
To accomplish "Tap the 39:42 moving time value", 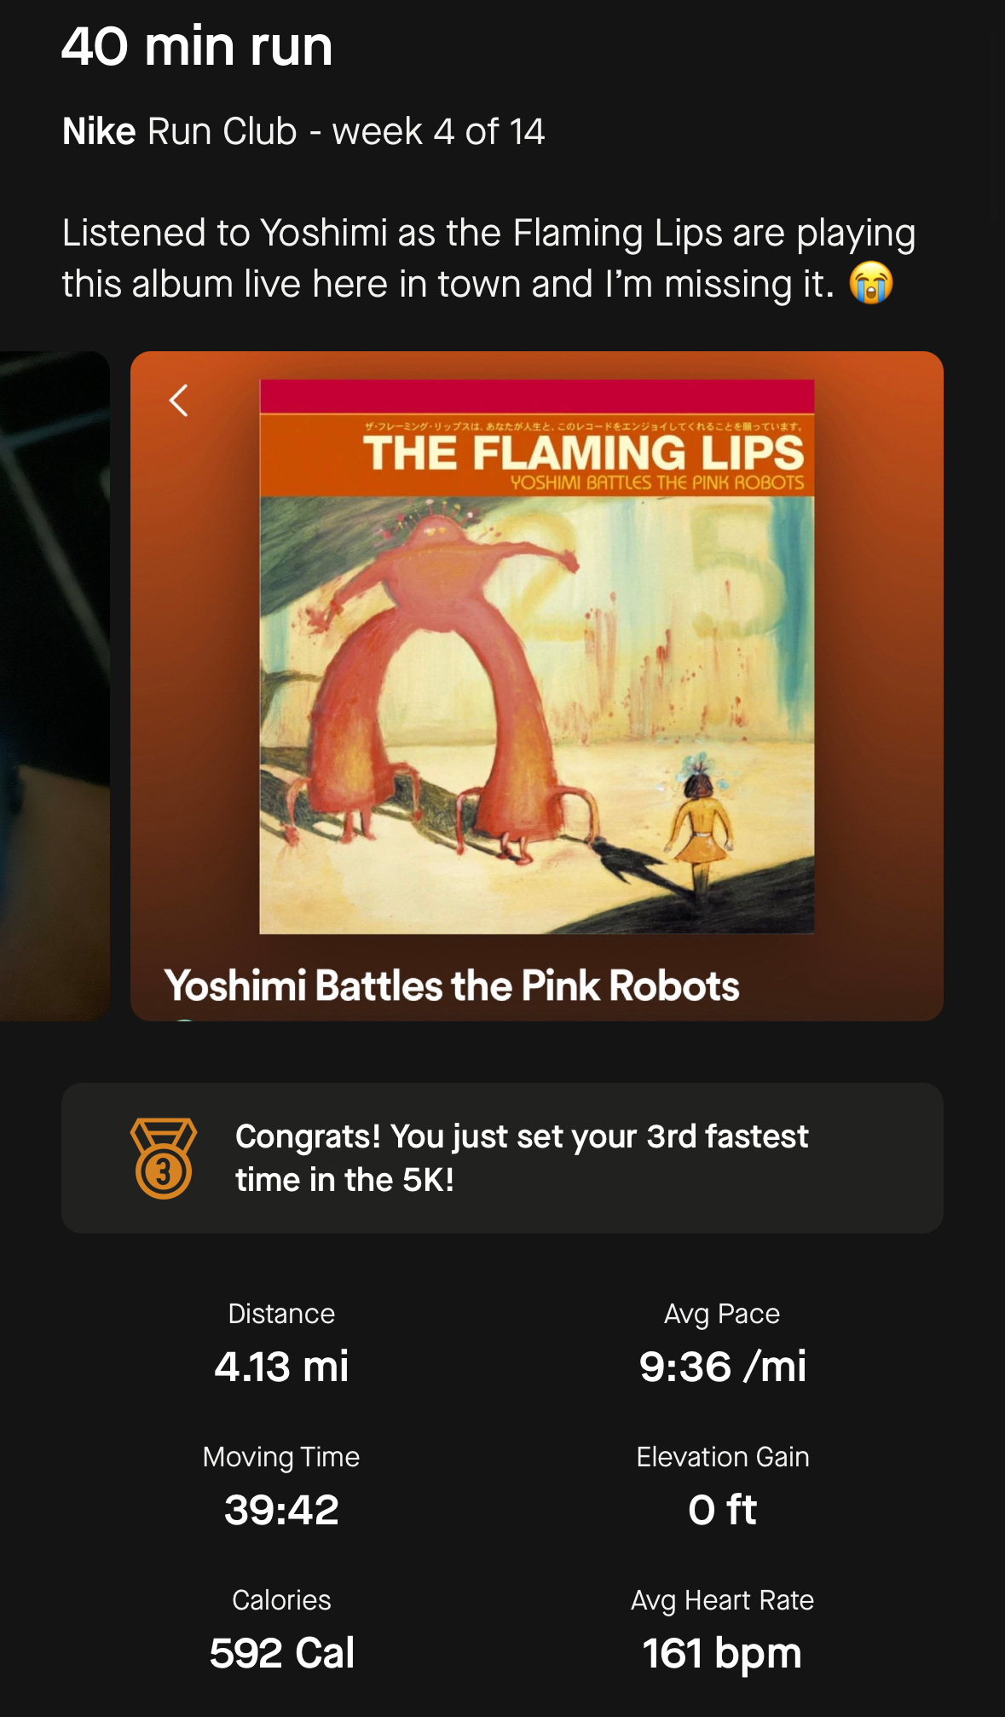I will 281,1509.
